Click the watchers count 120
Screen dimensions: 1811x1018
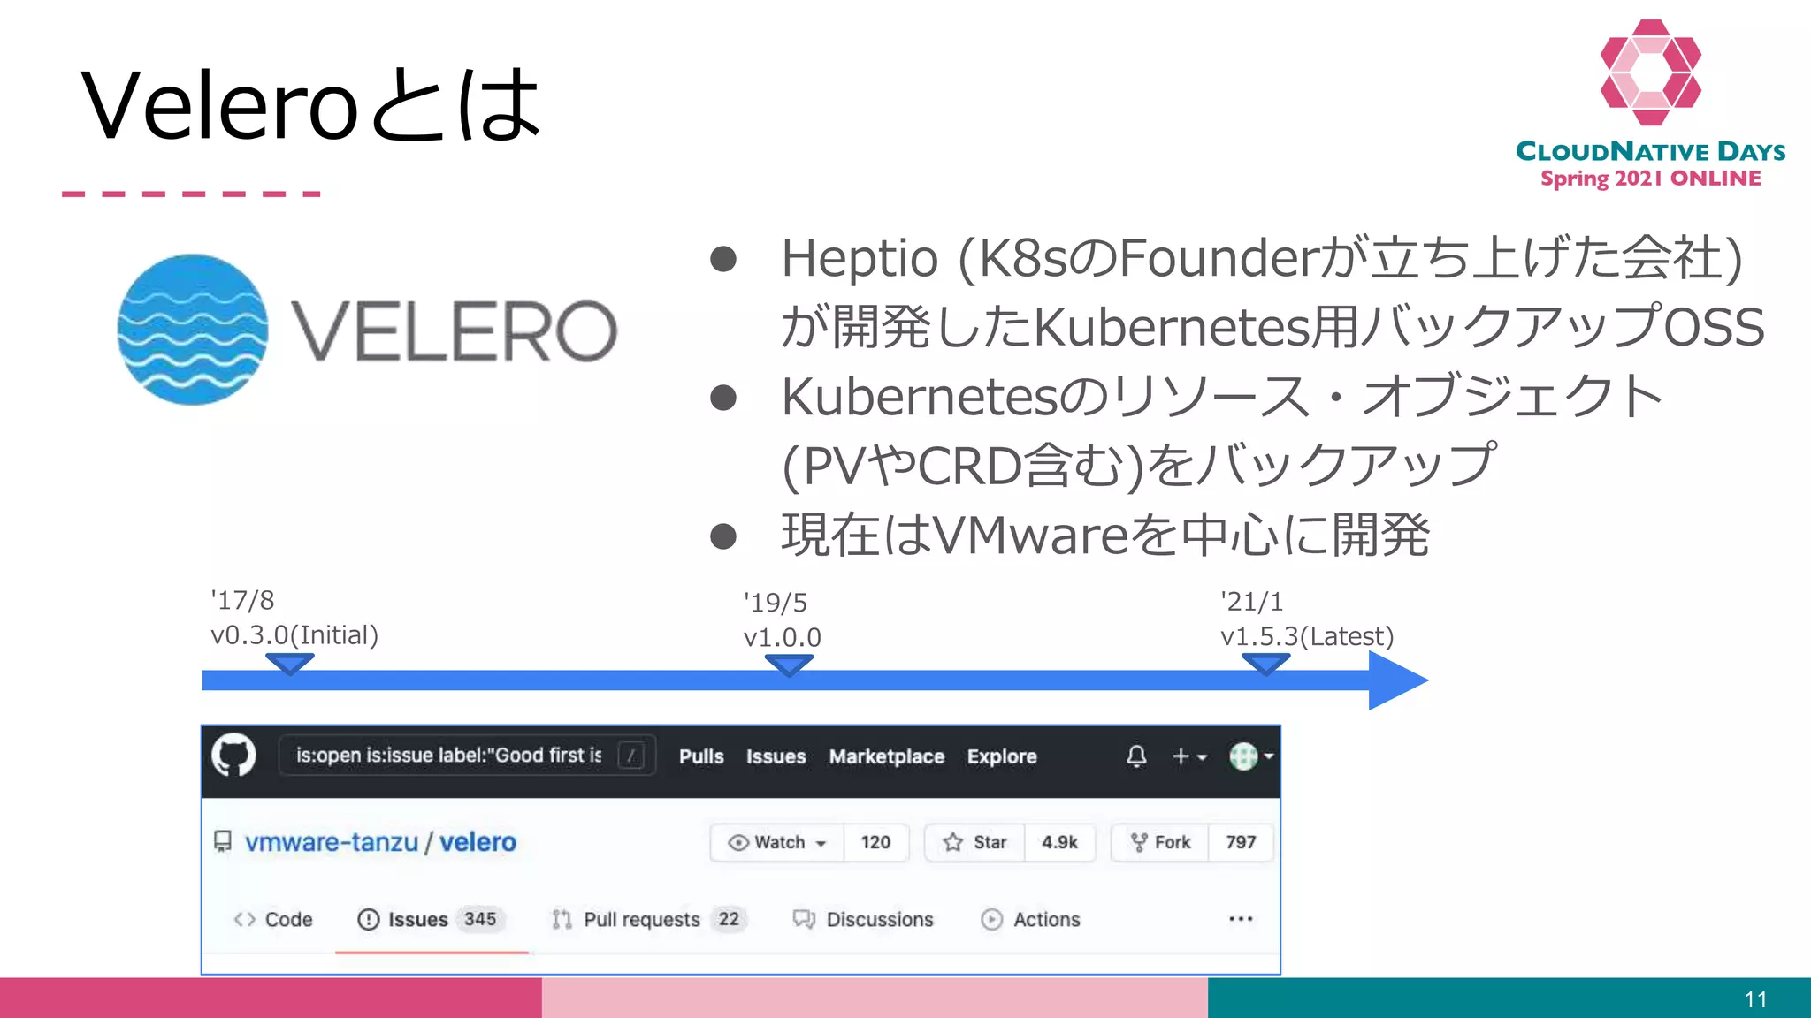pos(875,842)
